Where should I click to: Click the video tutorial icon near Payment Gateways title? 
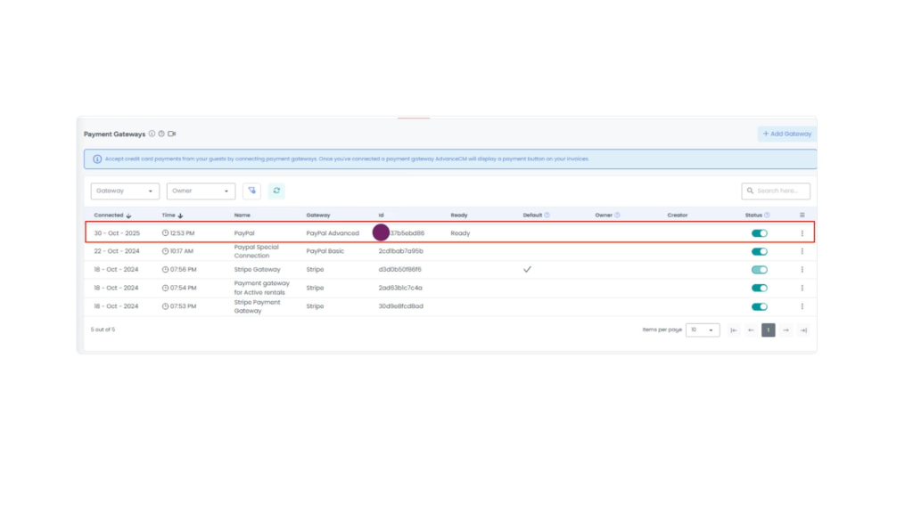172,134
